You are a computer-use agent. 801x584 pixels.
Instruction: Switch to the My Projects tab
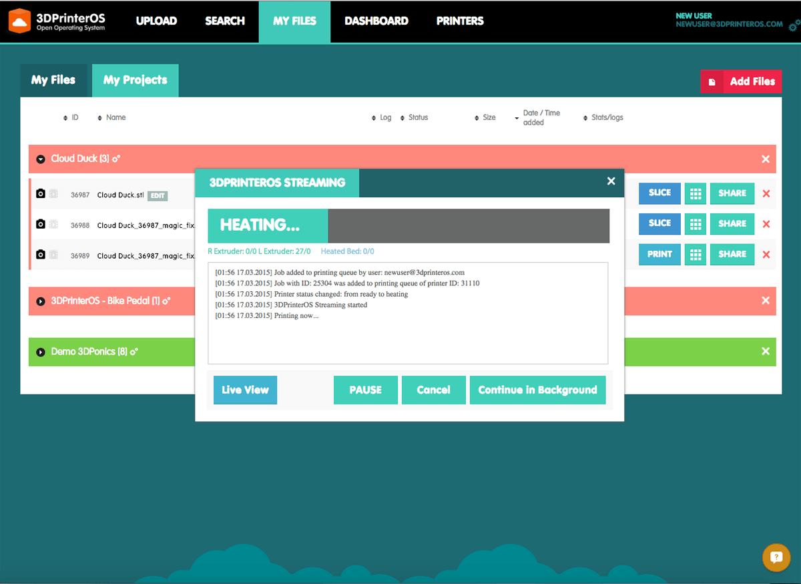pos(136,80)
